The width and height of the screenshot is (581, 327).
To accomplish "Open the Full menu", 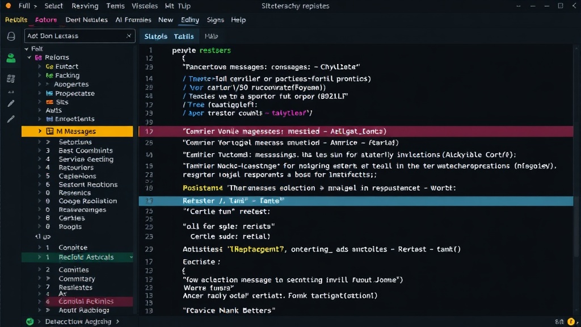I will 24,6.
